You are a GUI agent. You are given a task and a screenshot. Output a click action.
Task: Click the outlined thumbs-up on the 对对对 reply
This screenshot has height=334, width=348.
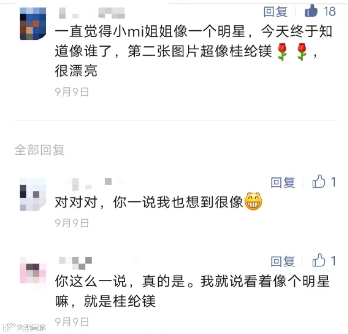(x=318, y=181)
